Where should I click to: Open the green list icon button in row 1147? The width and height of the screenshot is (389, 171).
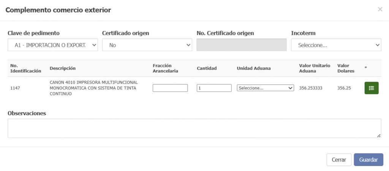pyautogui.click(x=371, y=88)
